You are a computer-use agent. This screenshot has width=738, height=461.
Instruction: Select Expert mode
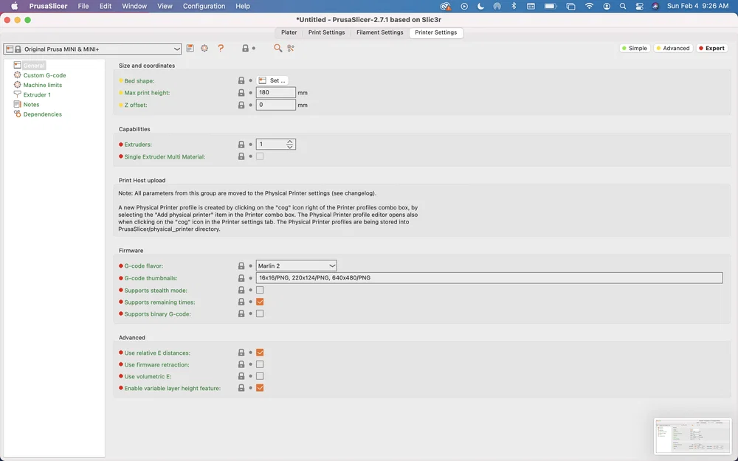tap(711, 48)
